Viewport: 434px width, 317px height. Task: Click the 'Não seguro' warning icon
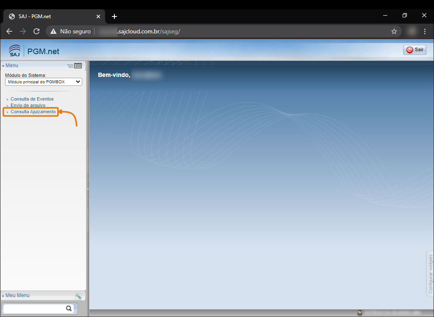tap(53, 31)
